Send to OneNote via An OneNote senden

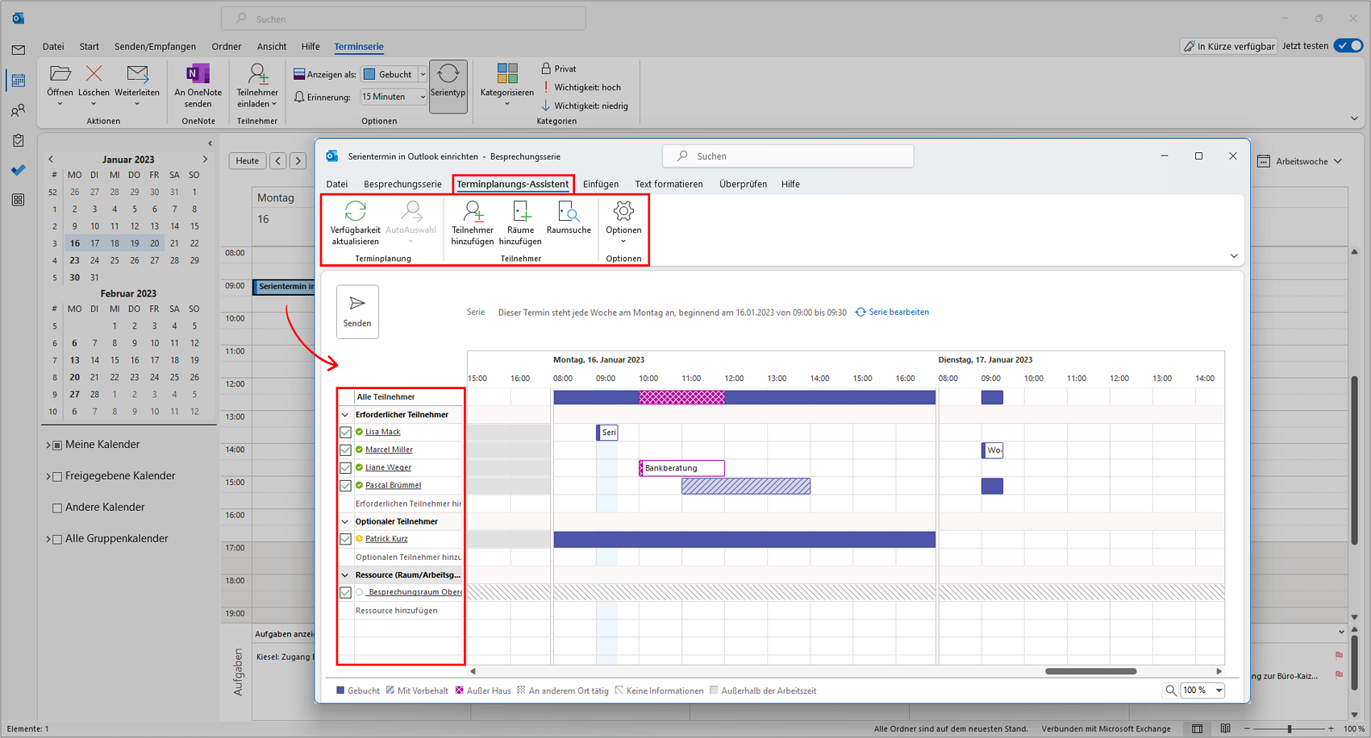tap(198, 85)
